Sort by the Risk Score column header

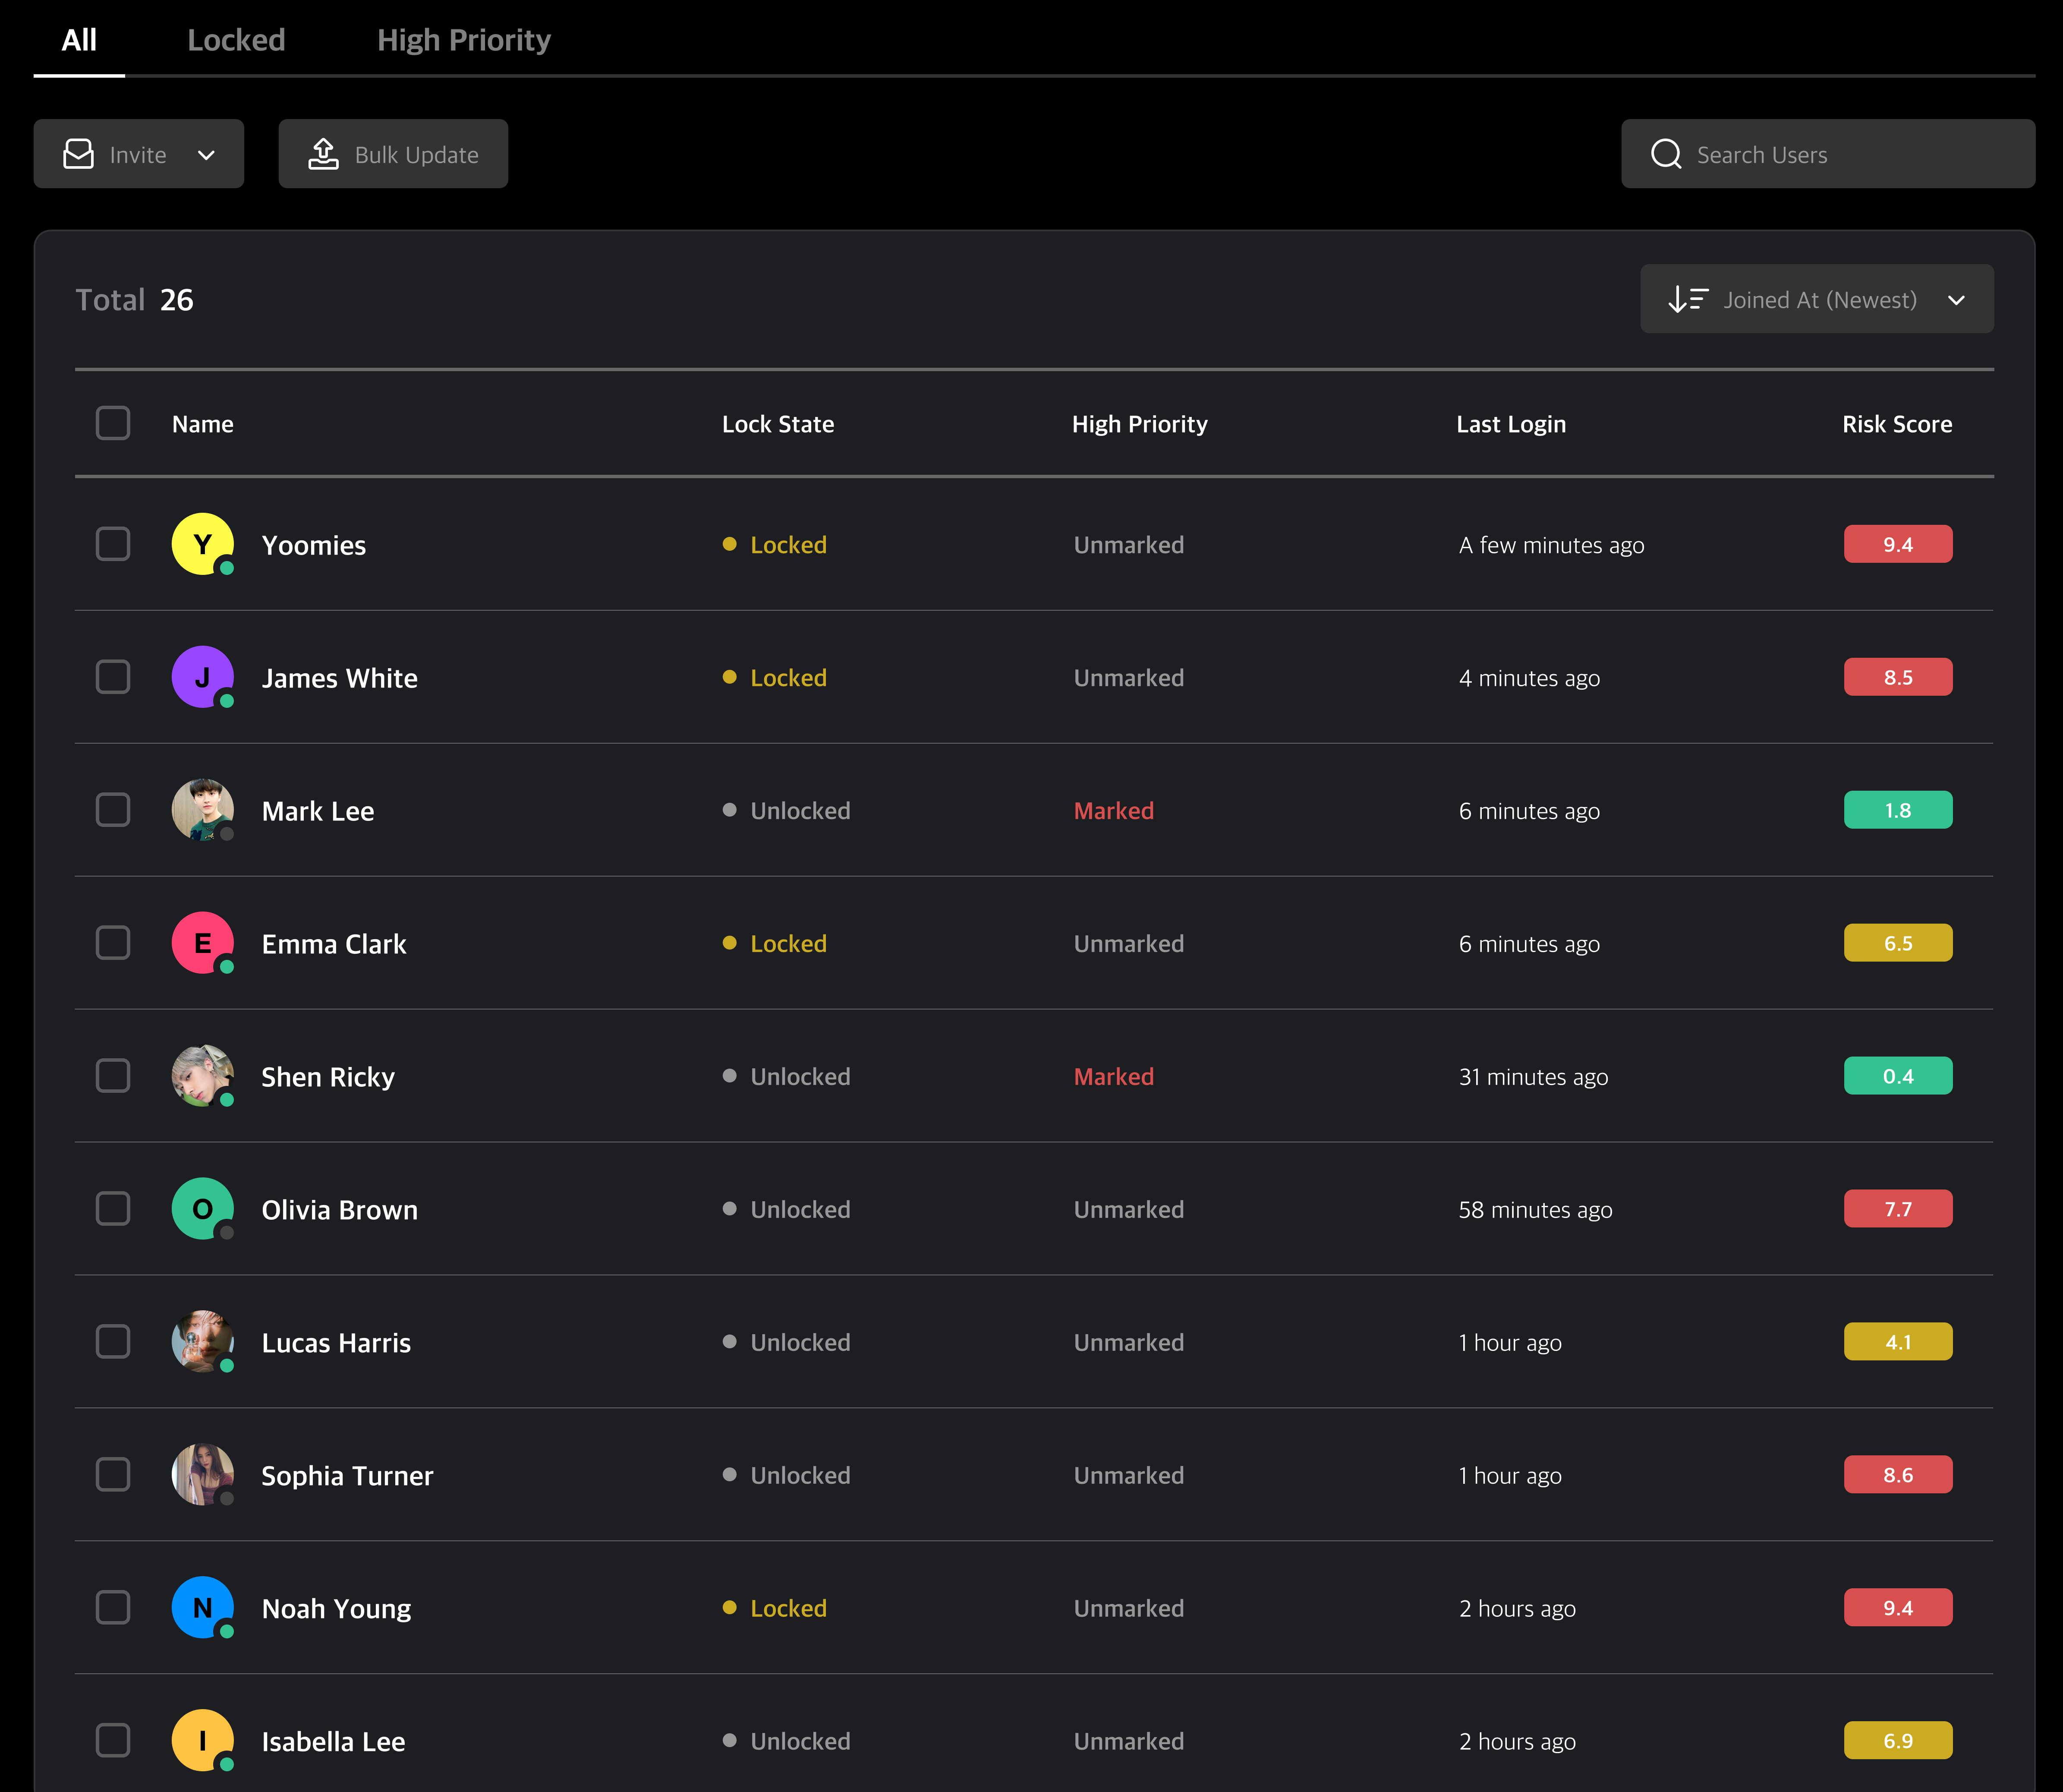(1896, 424)
